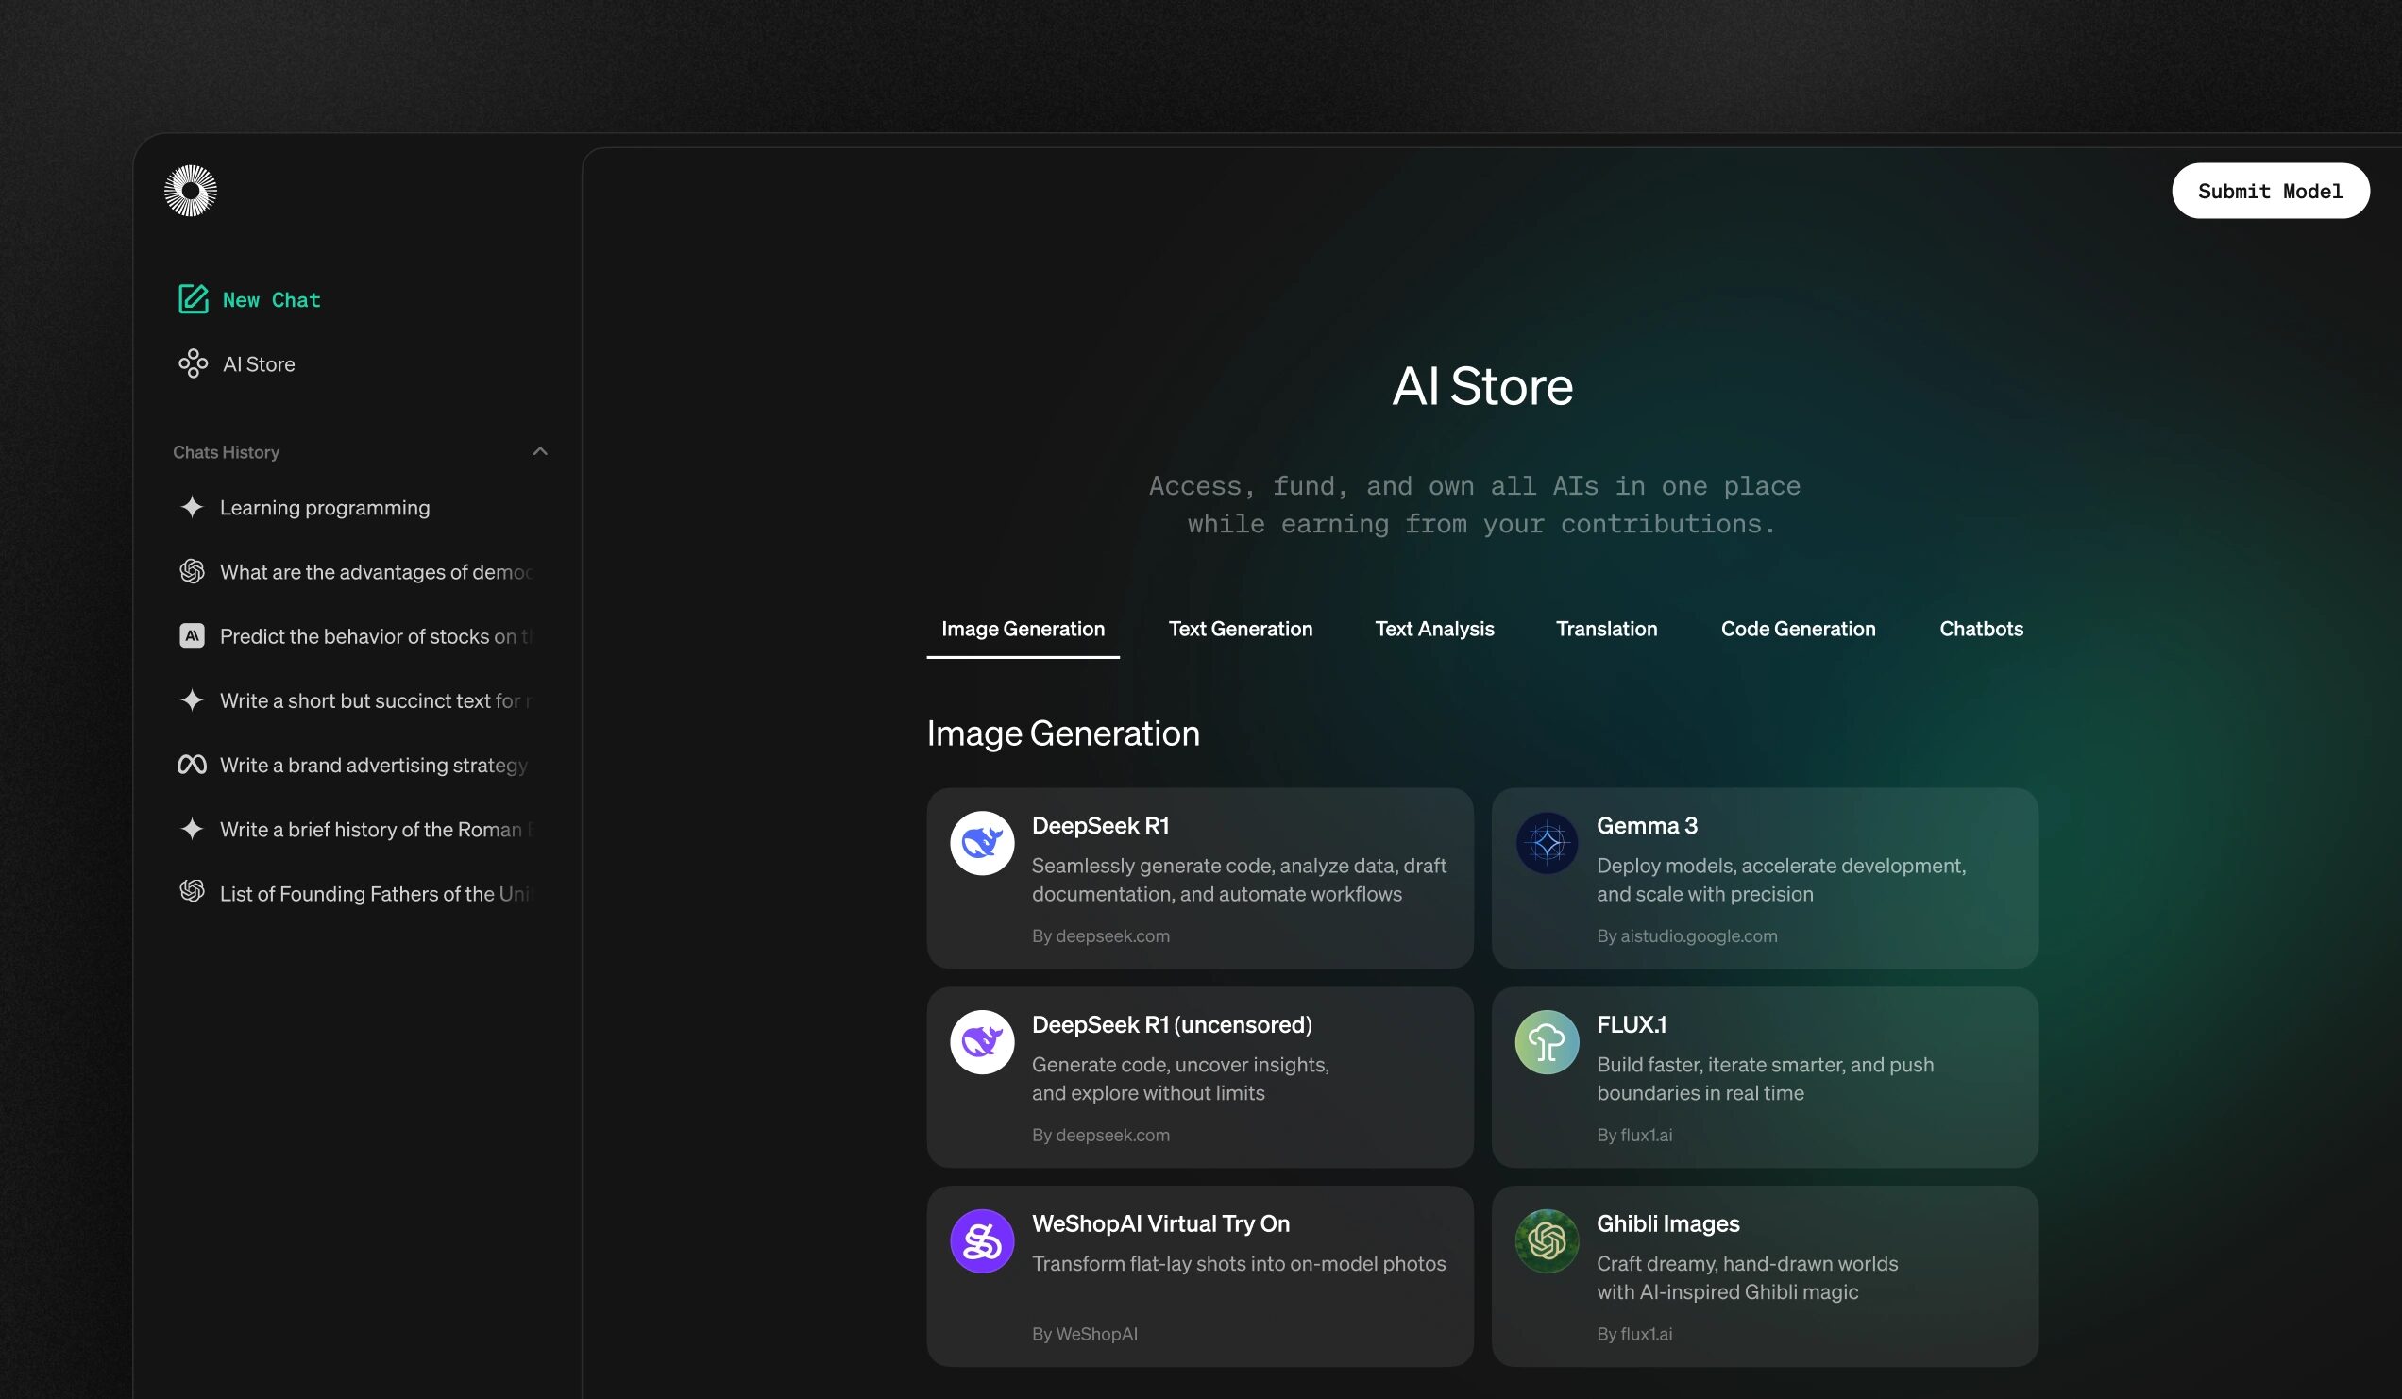Click Craft dreamy, hand-drawn worlds description
Image resolution: width=2402 pixels, height=1399 pixels.
(x=1747, y=1278)
